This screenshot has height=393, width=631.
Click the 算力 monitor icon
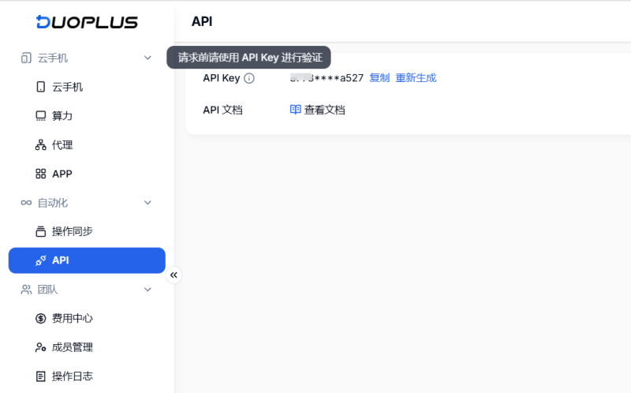coord(41,116)
